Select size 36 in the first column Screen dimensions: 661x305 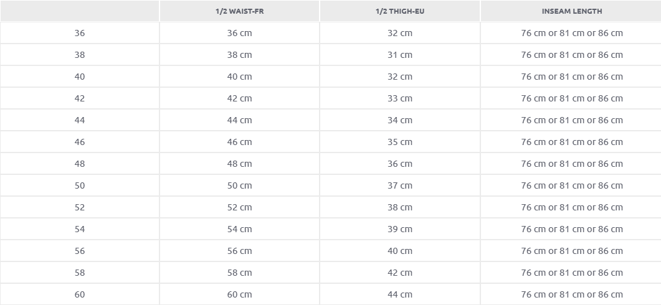point(80,33)
